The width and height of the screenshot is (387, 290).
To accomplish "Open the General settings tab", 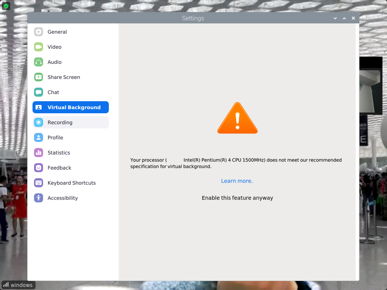I will point(71,32).
